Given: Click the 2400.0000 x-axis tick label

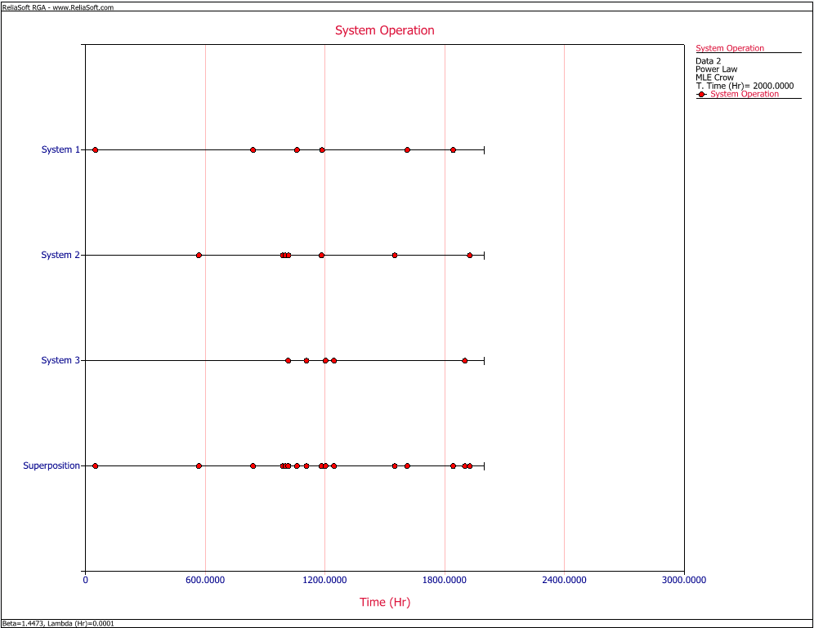Looking at the screenshot, I should [564, 581].
